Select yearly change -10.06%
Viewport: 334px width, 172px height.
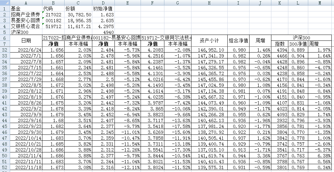click(x=178, y=109)
